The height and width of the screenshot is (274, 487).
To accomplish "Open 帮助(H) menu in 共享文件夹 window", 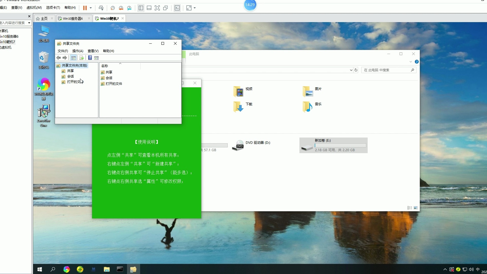I will [108, 51].
